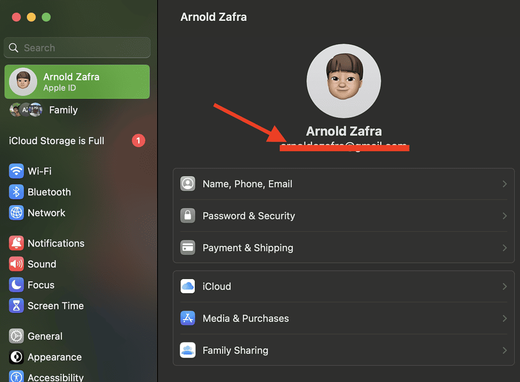Select the Family entry in sidebar
520x382 pixels.
pyautogui.click(x=63, y=110)
